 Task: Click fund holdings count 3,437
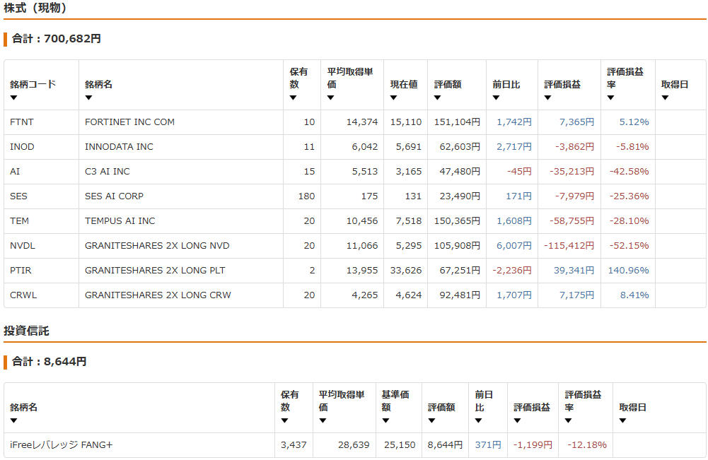click(x=294, y=445)
